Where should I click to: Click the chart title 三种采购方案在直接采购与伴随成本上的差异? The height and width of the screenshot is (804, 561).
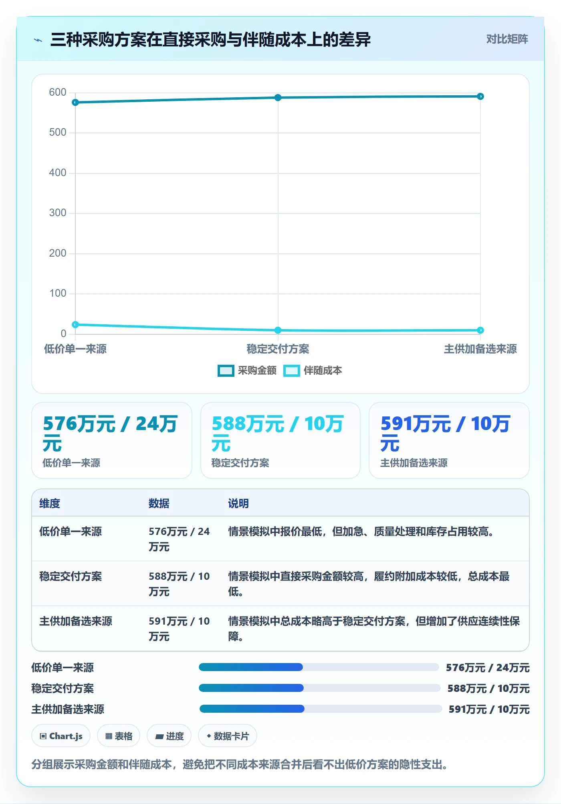coord(211,40)
